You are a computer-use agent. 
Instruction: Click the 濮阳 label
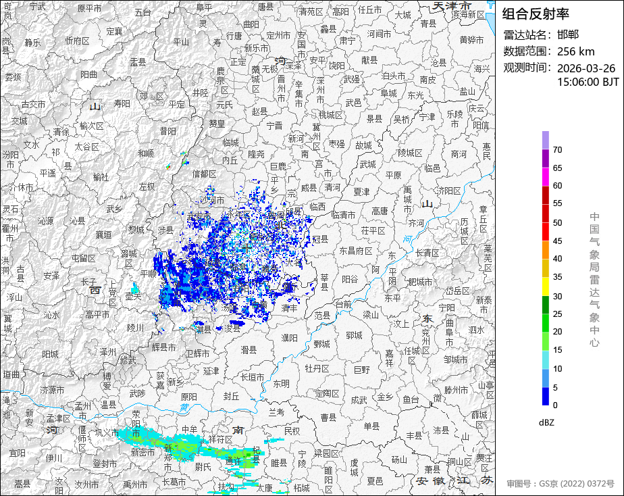(x=289, y=338)
